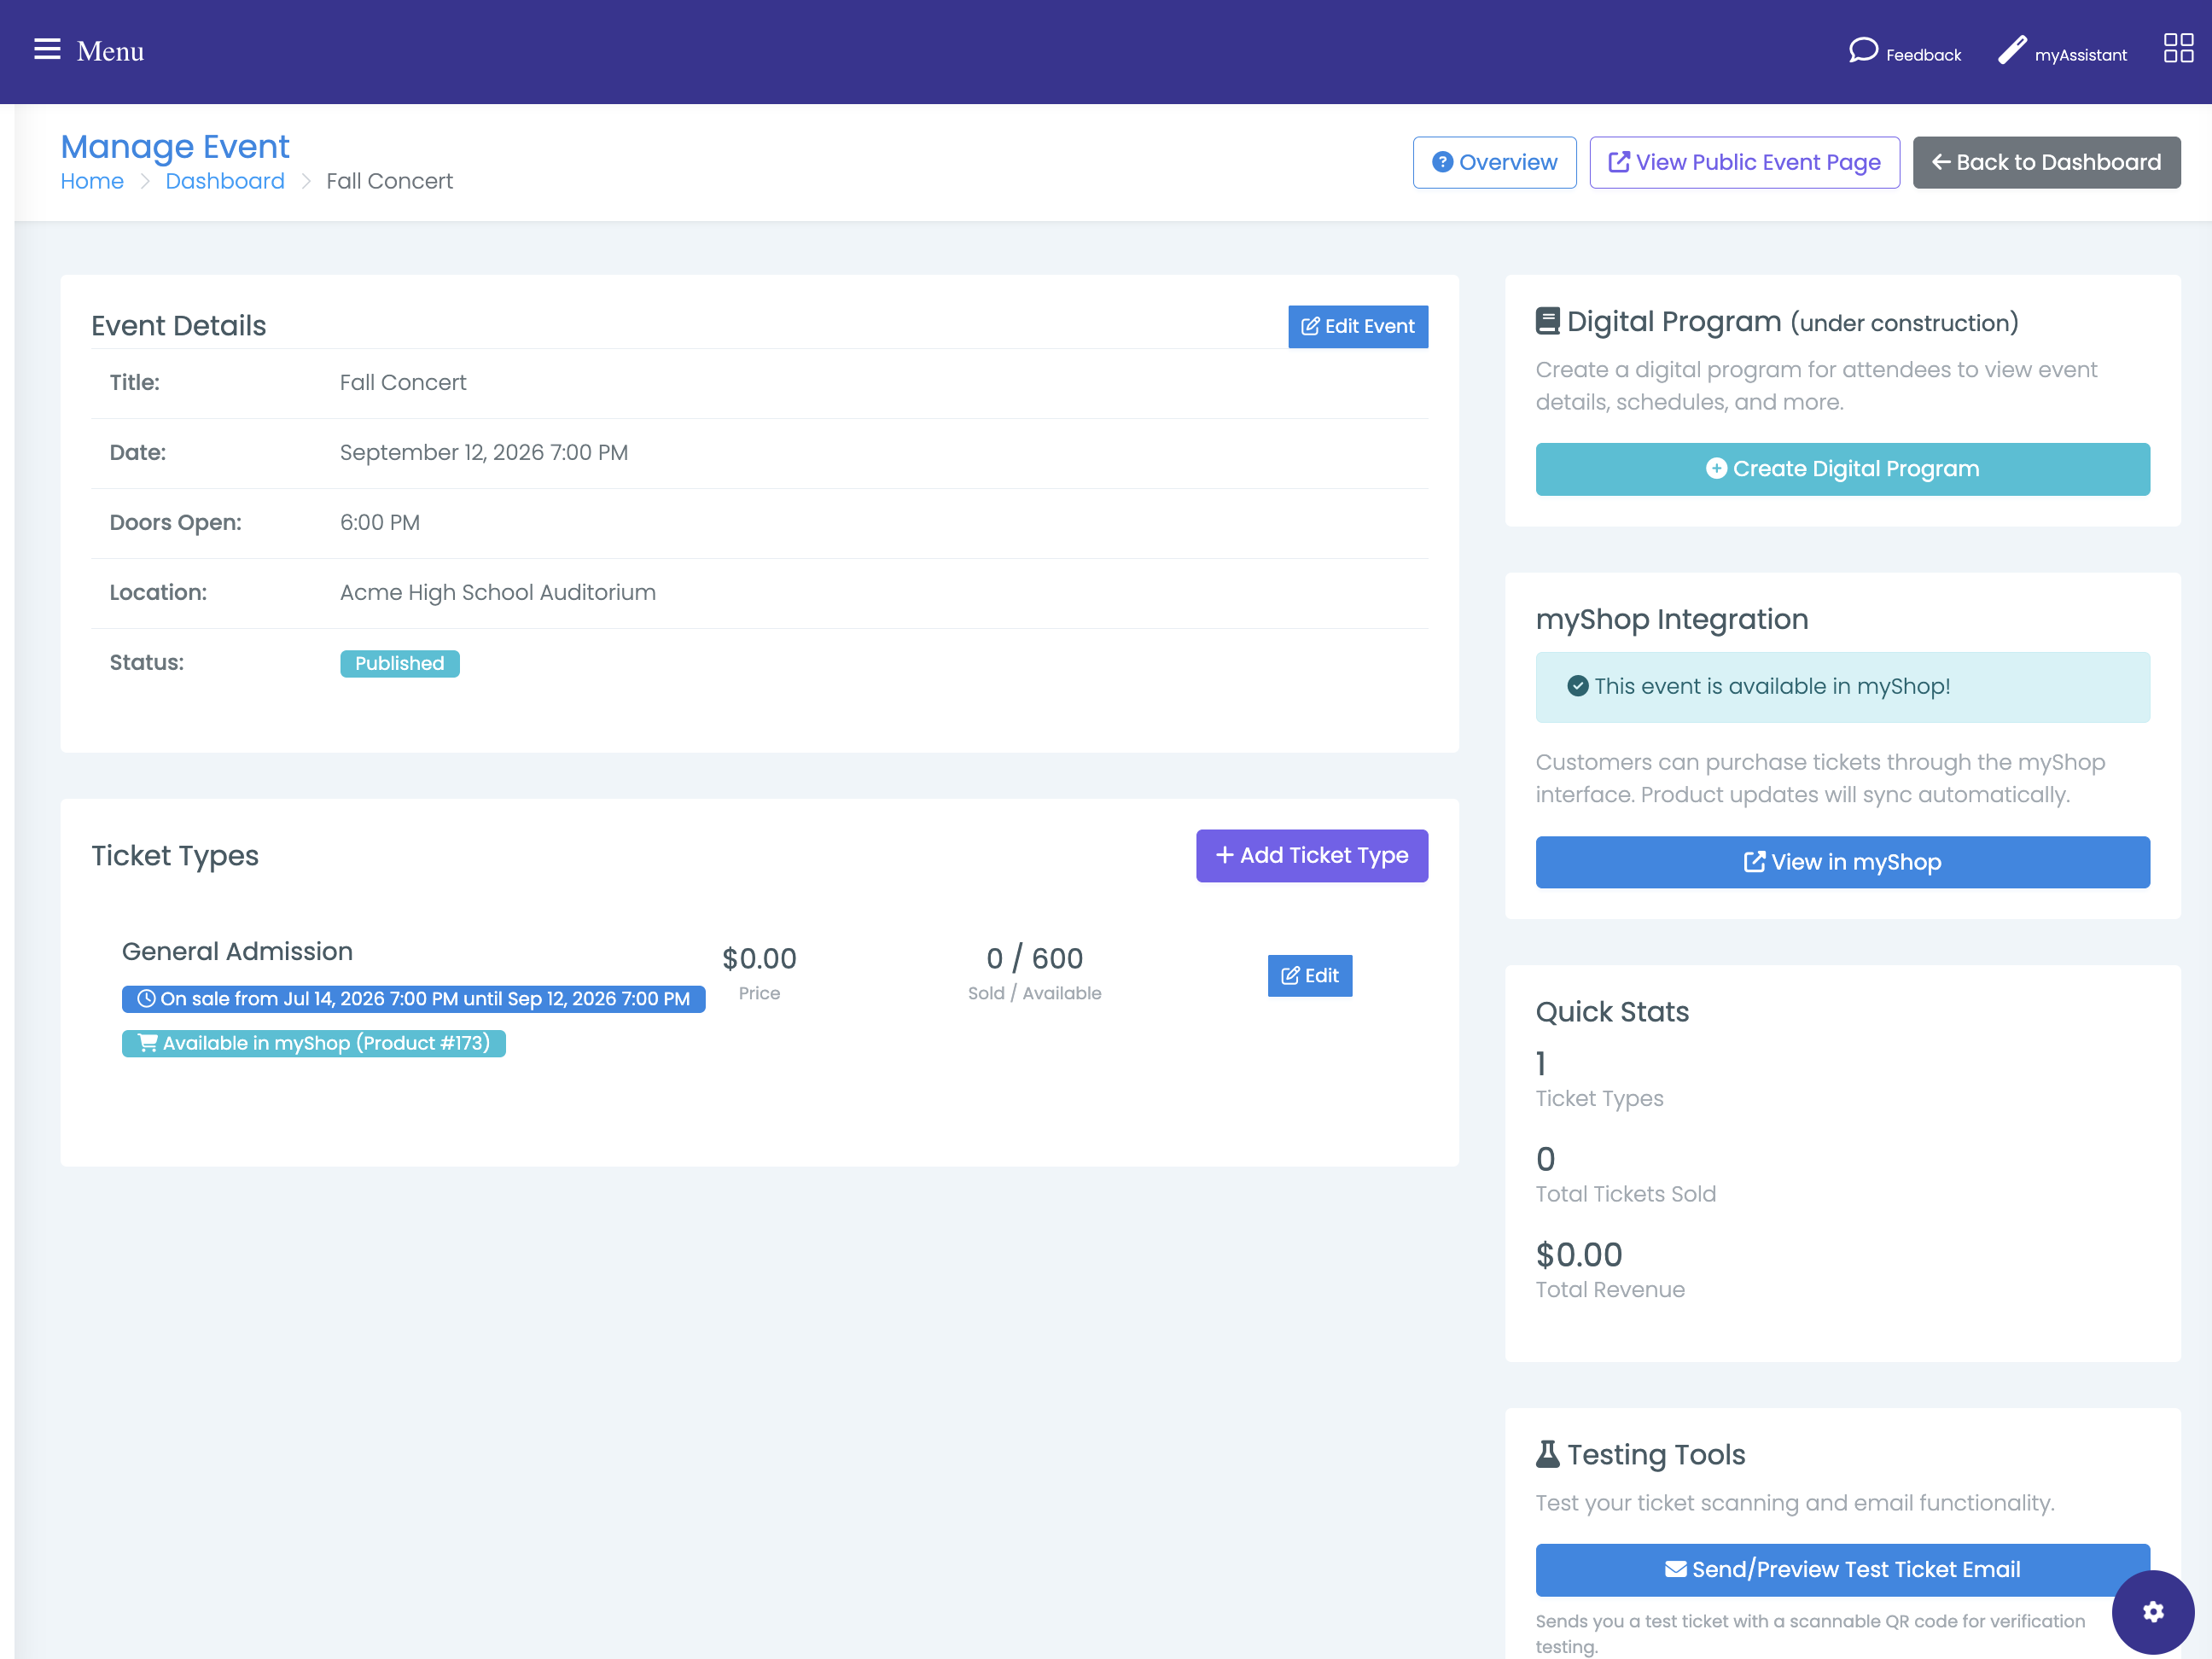Open View Public Event Page
This screenshot has height=1659, width=2212.
[x=1744, y=162]
